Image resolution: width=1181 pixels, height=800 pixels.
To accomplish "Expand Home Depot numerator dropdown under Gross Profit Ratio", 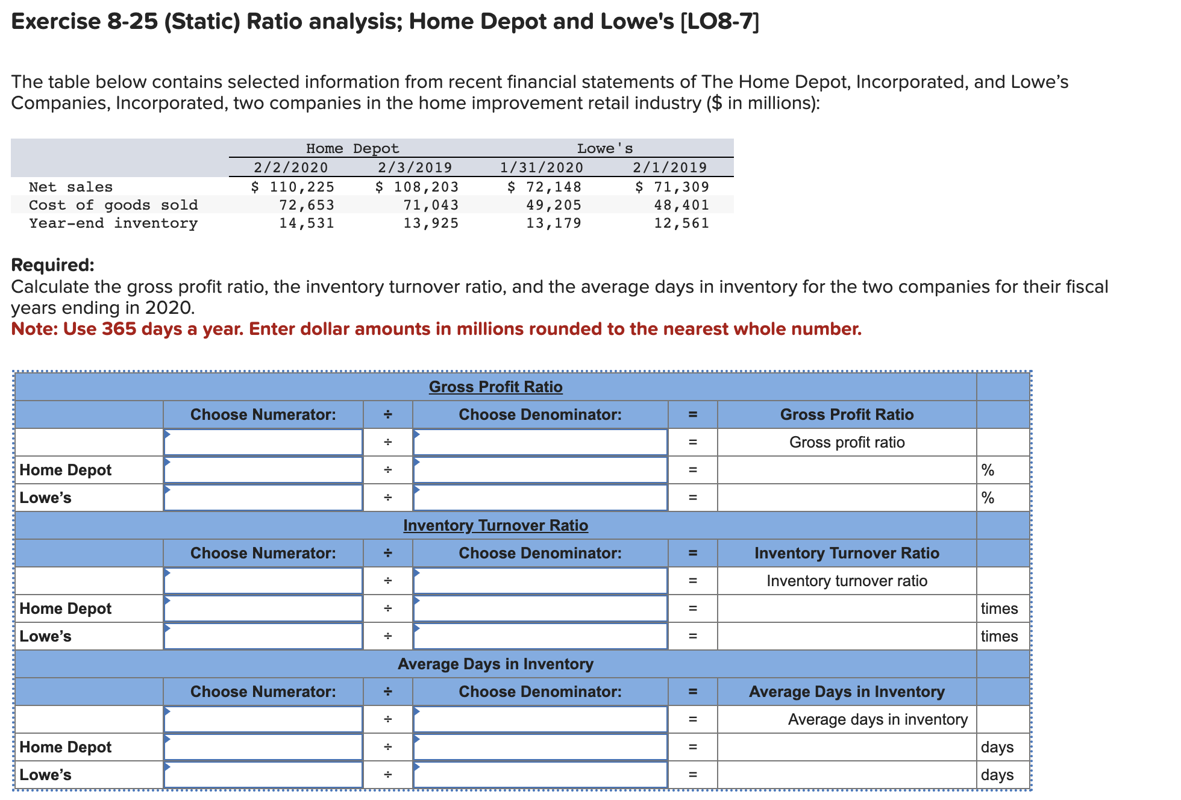I will pyautogui.click(x=263, y=469).
